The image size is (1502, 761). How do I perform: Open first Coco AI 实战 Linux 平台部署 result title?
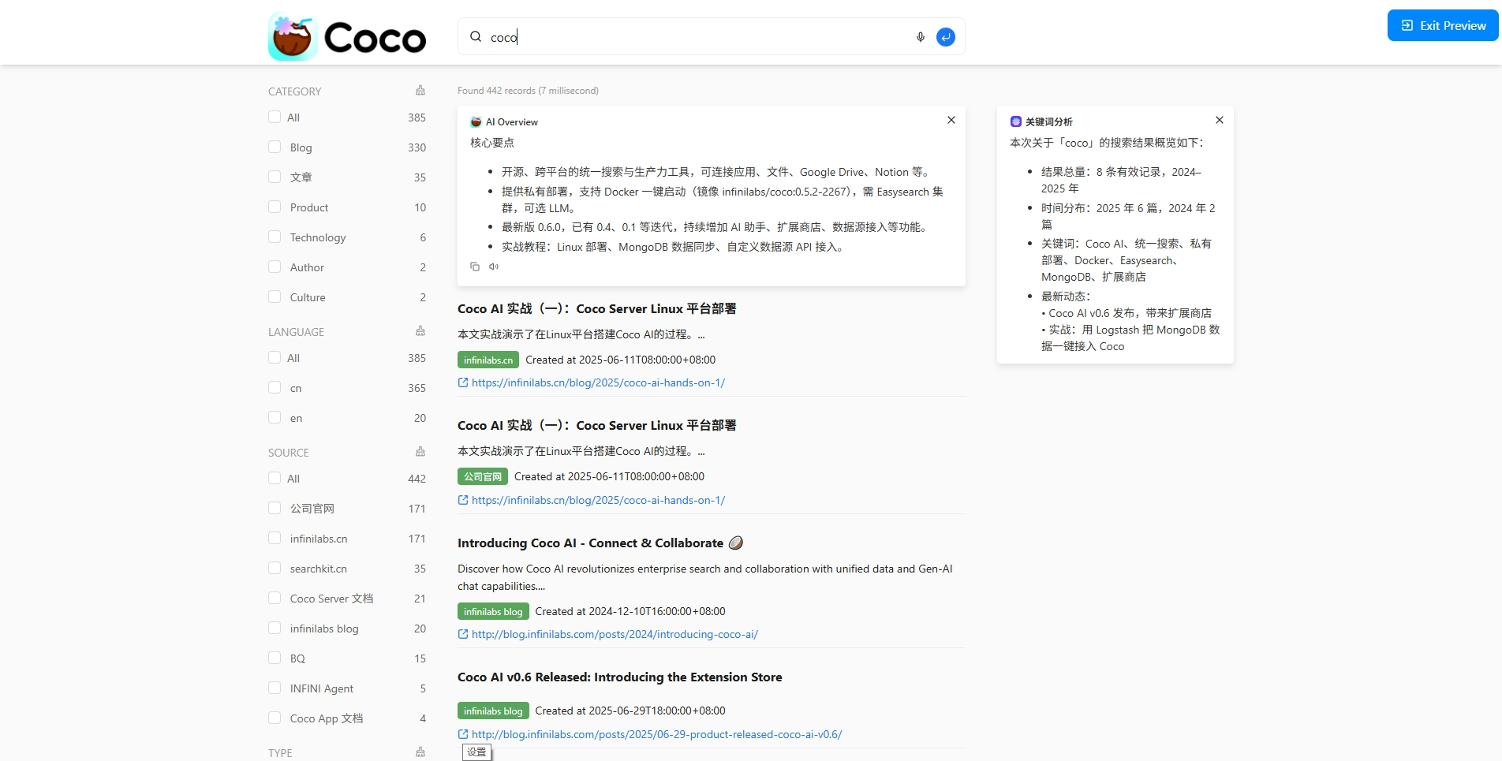596,308
